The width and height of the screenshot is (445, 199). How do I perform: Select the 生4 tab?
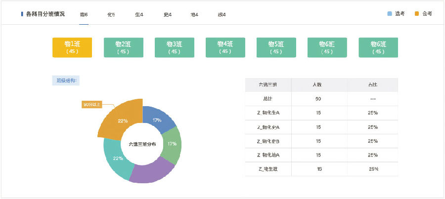(139, 14)
